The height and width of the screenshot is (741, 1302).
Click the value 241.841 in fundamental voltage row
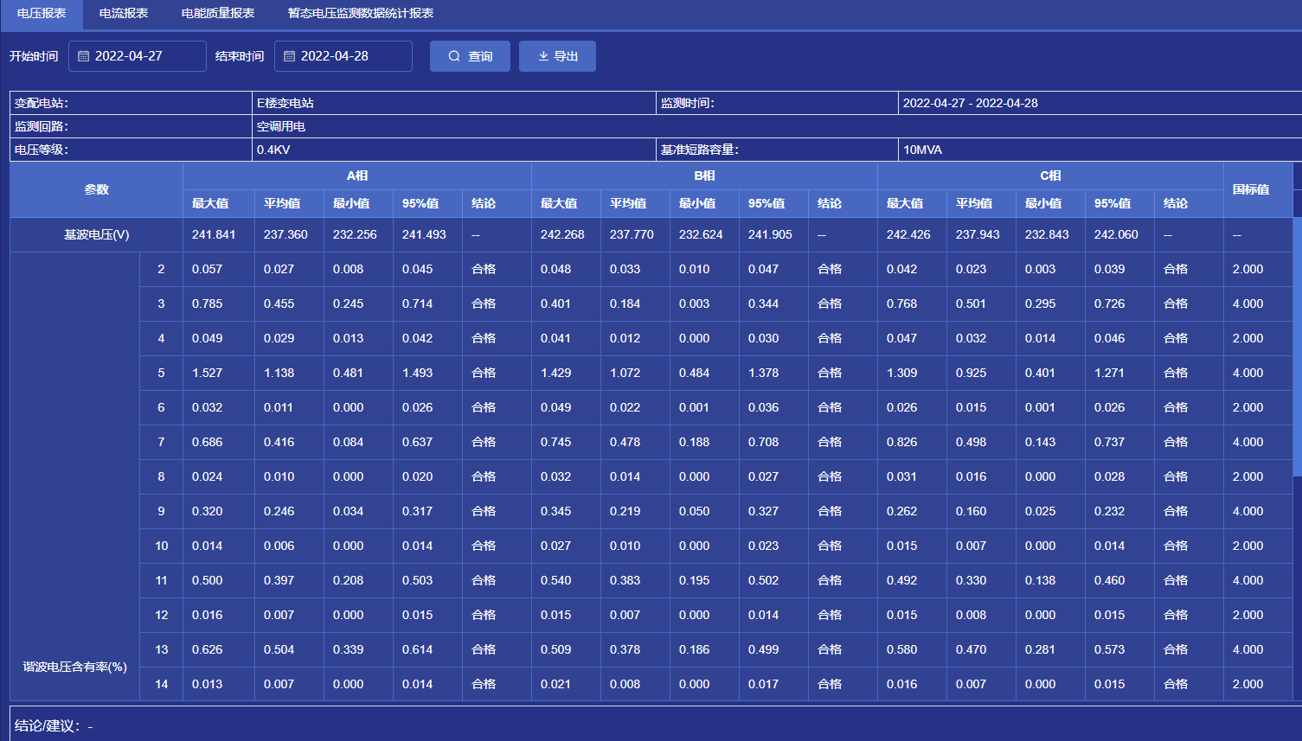tap(214, 234)
